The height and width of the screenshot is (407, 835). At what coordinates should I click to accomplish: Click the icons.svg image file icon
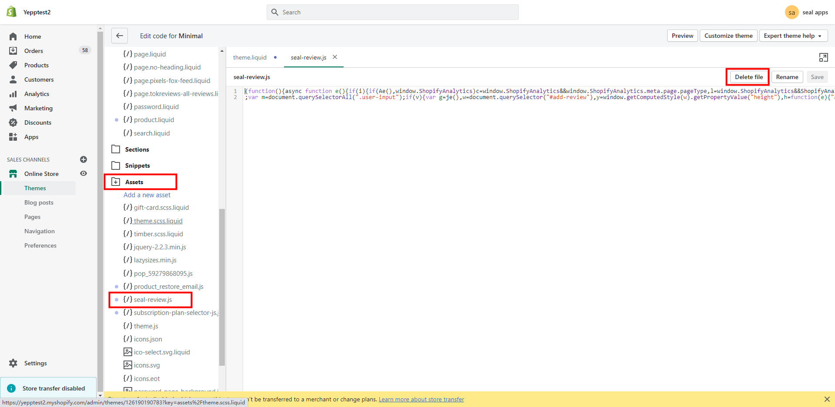(x=128, y=365)
